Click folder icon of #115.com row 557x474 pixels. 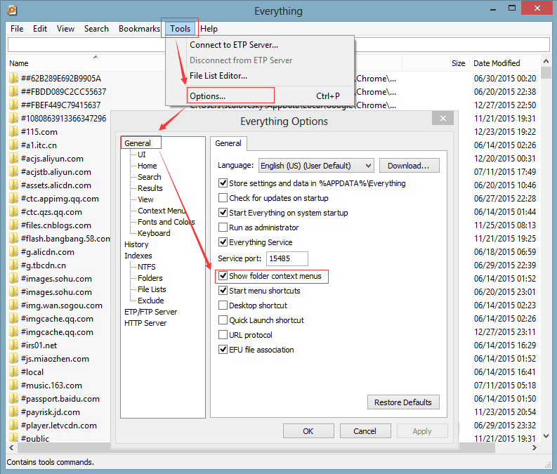[13, 132]
